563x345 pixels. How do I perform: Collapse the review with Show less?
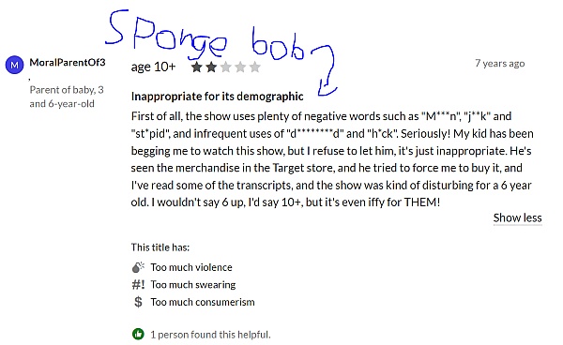pyautogui.click(x=517, y=217)
